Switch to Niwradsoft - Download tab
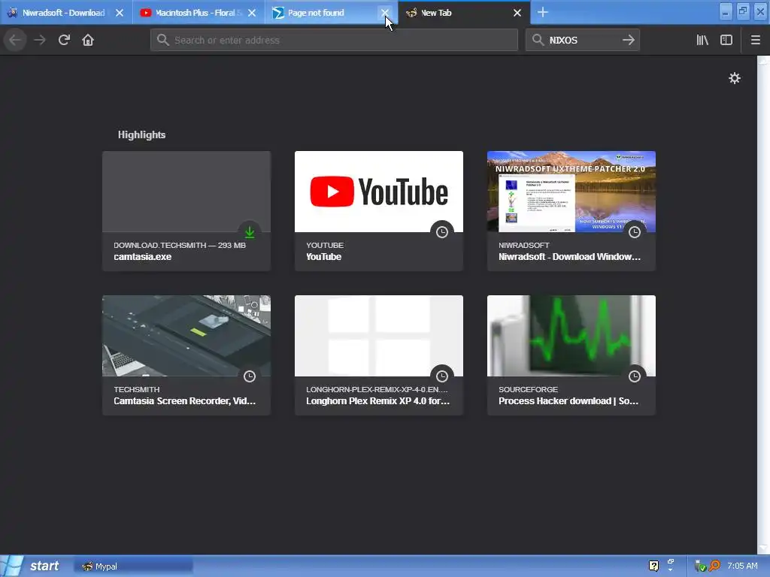Screen dimensions: 770x577 pos(66,13)
